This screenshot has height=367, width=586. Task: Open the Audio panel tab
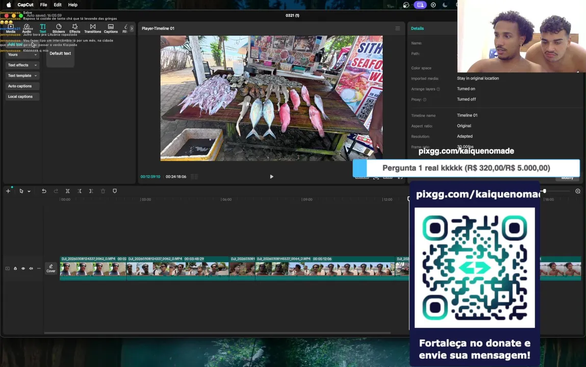27,29
